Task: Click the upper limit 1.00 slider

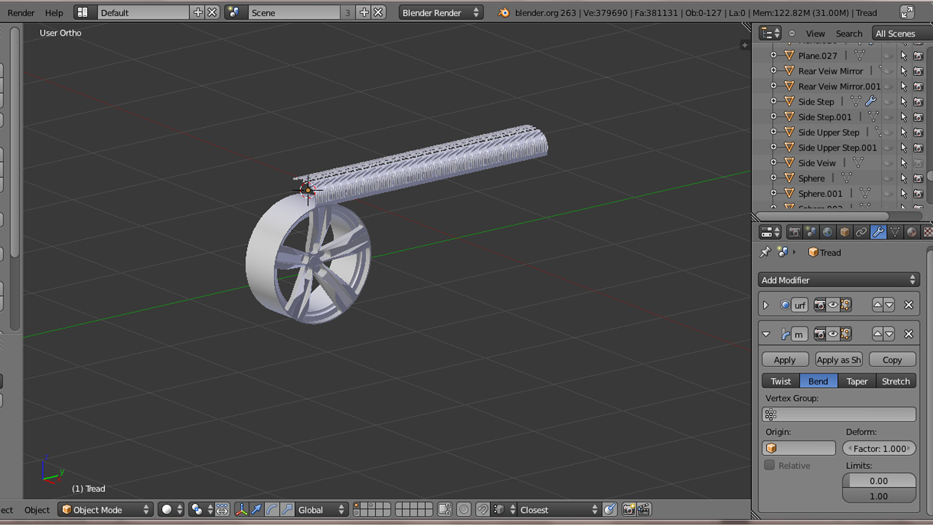Action: (x=879, y=496)
